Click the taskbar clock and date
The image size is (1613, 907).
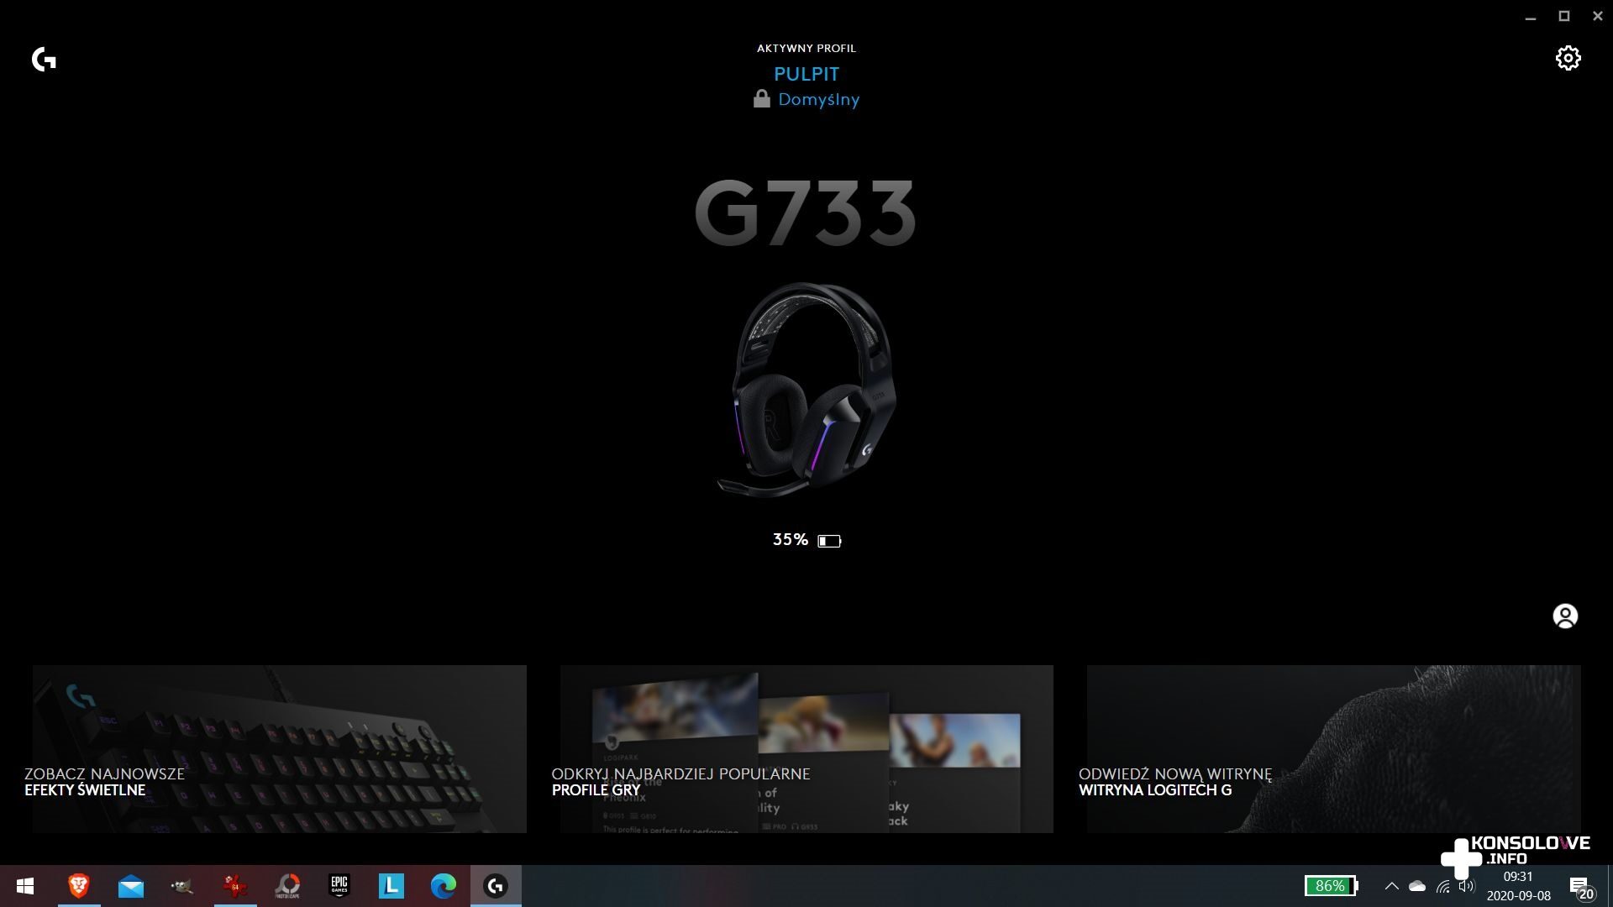click(1518, 886)
